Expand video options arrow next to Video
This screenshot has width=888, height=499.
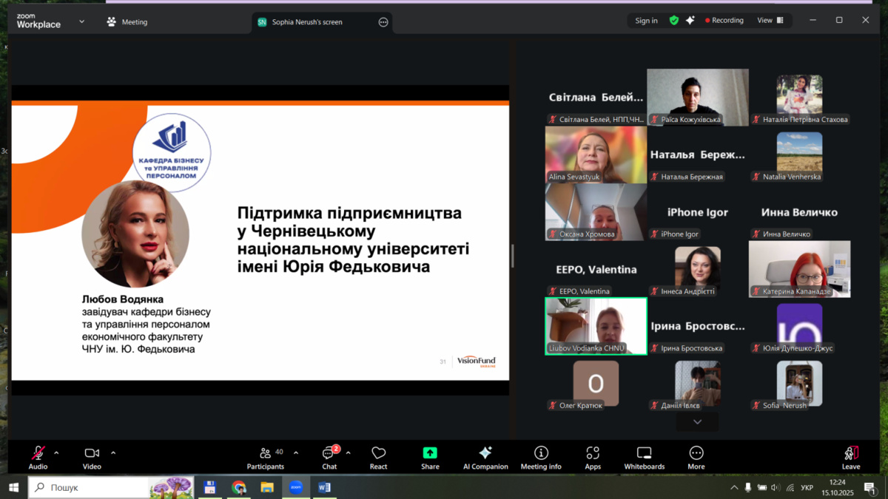pyautogui.click(x=113, y=453)
